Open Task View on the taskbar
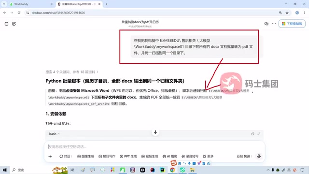 (72, 170)
